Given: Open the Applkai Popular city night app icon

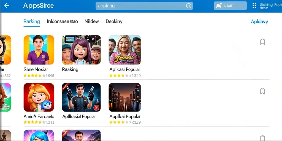Looking at the screenshot, I should [x=125, y=97].
